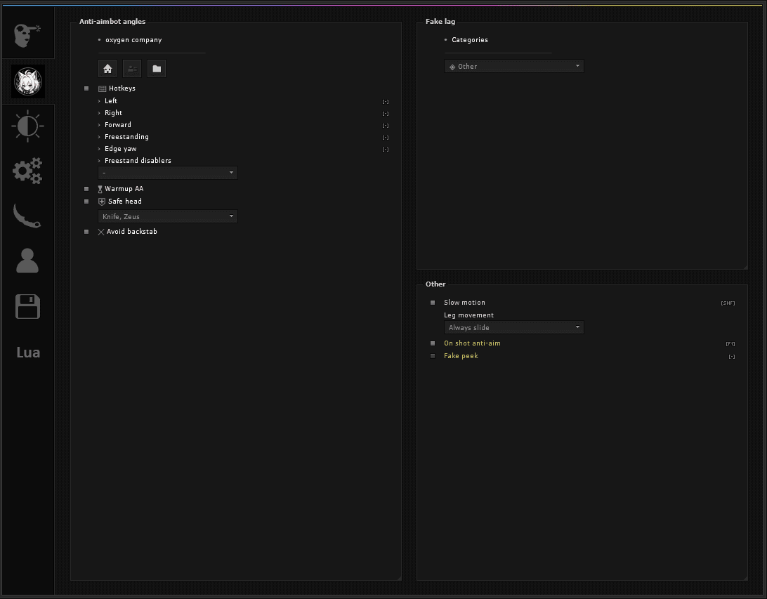
Task: Click the Left hotkey label
Action: pos(111,100)
